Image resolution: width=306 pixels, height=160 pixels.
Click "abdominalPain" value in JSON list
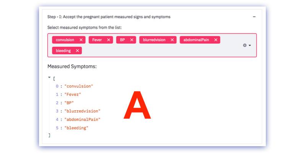(x=82, y=119)
